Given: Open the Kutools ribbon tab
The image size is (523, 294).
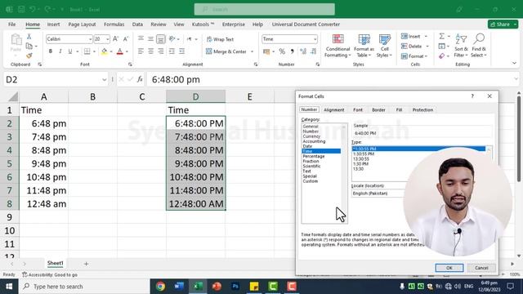Looking at the screenshot, I should 203,24.
